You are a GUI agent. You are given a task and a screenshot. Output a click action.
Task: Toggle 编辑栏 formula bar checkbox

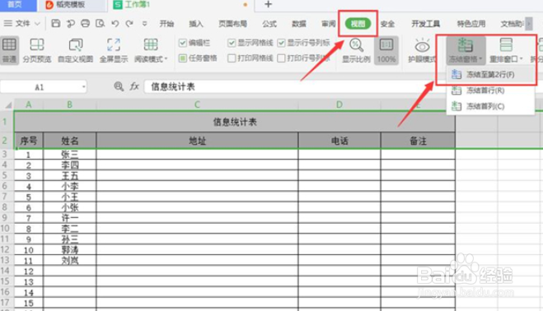pos(183,43)
